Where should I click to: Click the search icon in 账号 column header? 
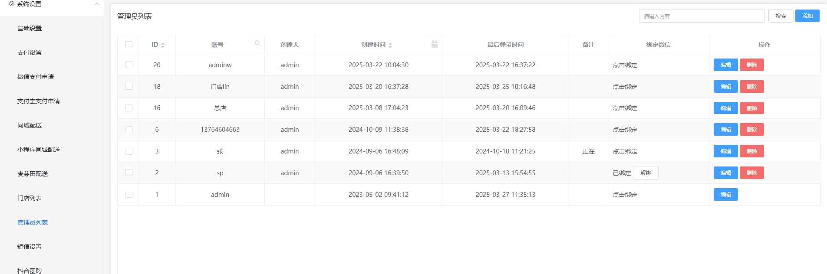(257, 43)
